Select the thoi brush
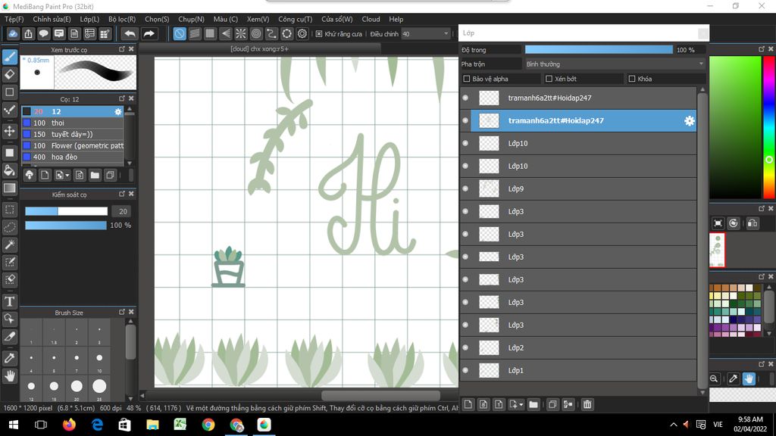The height and width of the screenshot is (436, 776). pyautogui.click(x=73, y=123)
